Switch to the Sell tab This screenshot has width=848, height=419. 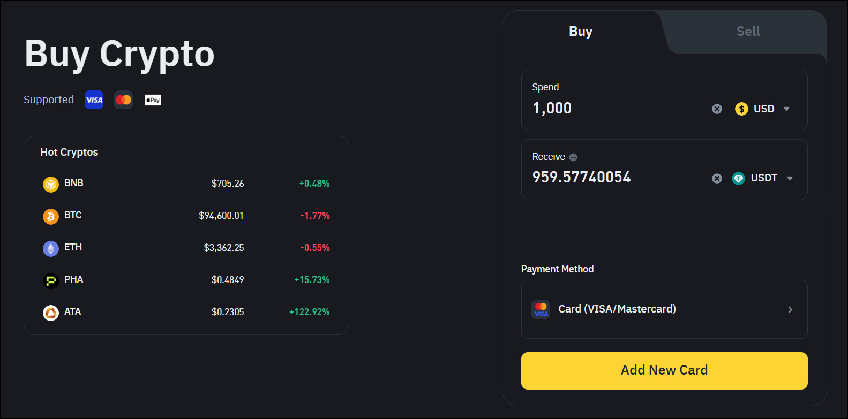pyautogui.click(x=748, y=32)
